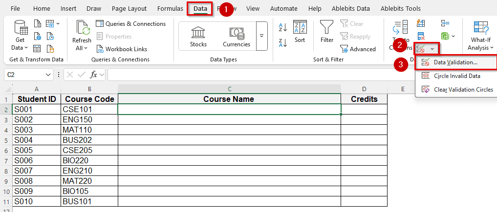
Task: Switch to the View tab
Action: (x=253, y=9)
